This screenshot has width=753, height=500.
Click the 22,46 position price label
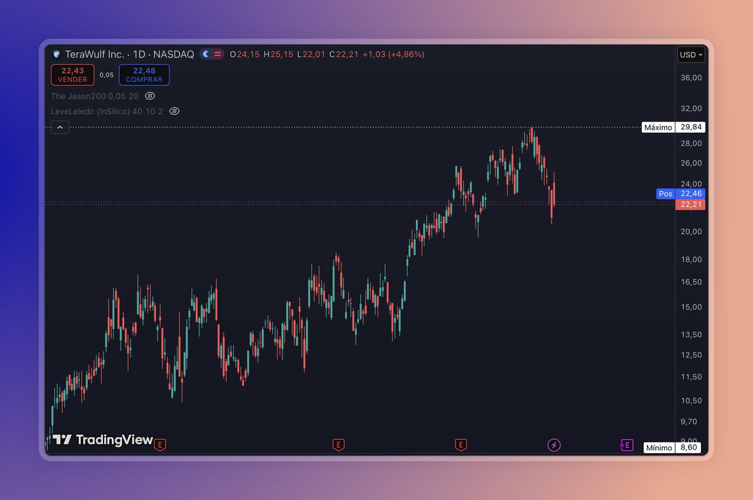[692, 194]
